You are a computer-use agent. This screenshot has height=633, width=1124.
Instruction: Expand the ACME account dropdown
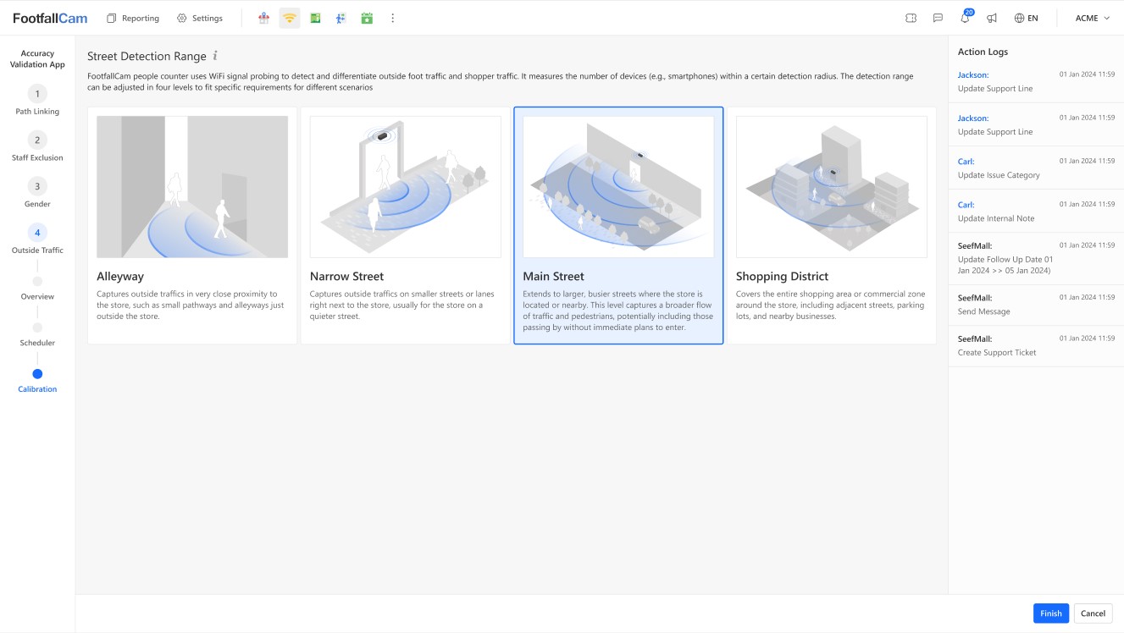[x=1092, y=18]
